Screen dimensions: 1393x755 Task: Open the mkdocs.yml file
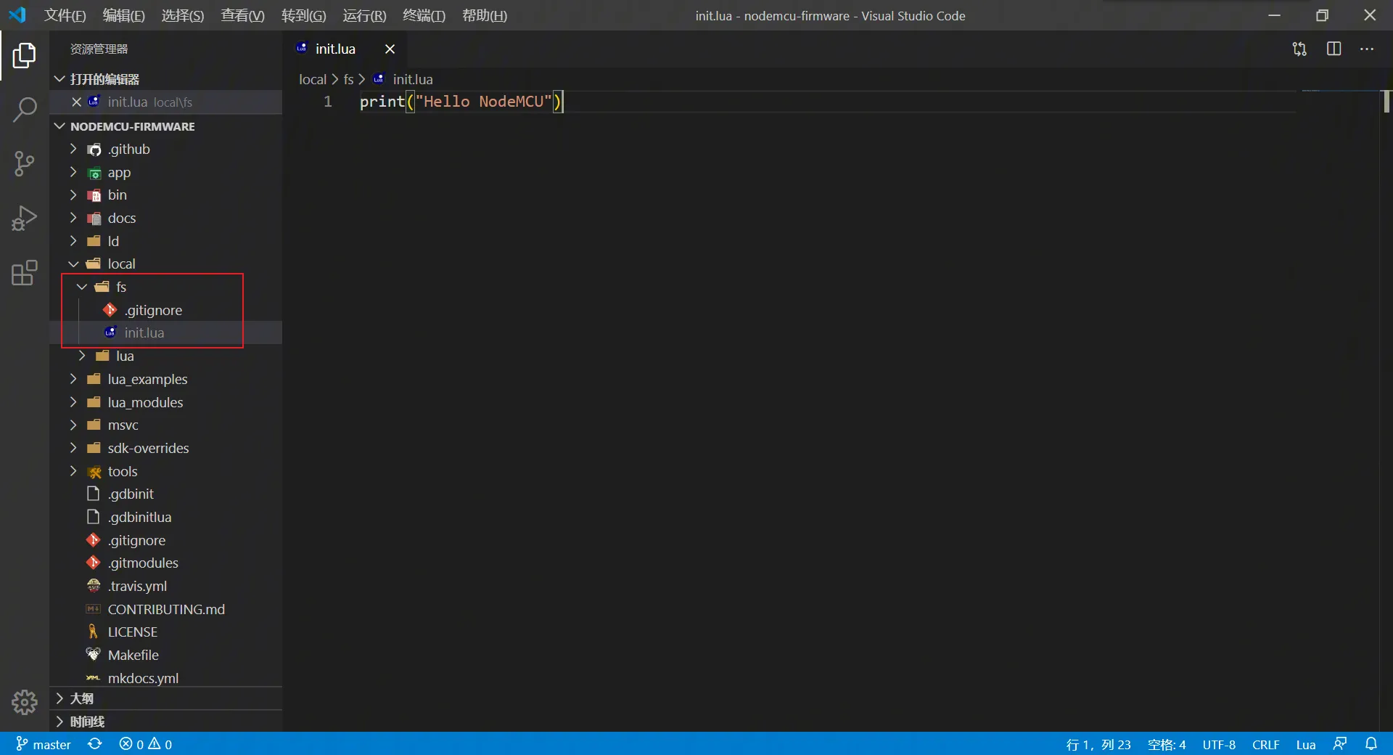[x=165, y=678]
